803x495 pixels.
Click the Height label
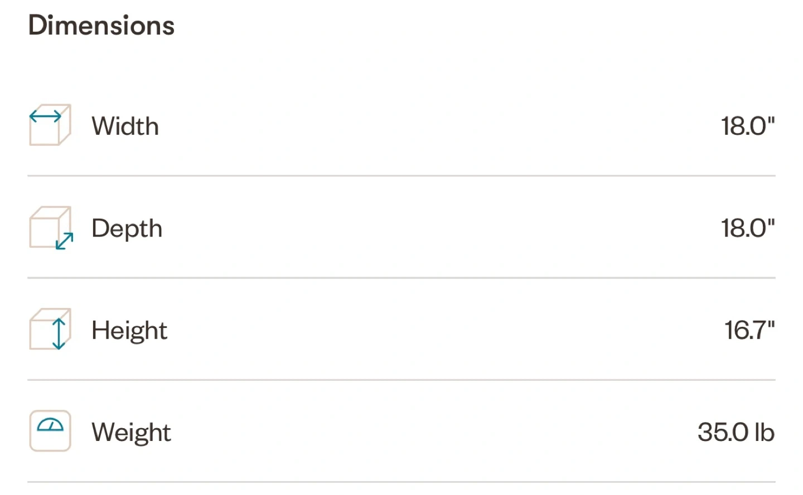pyautogui.click(x=129, y=331)
